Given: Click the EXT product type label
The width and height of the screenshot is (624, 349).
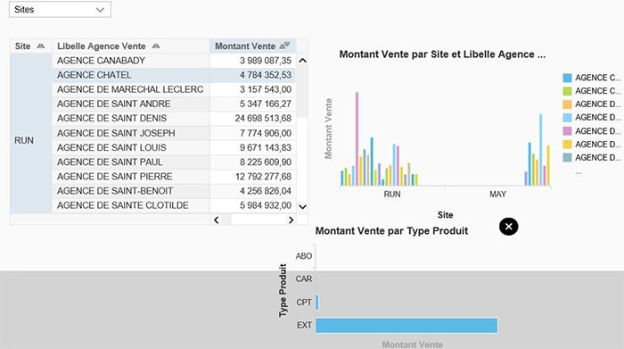Looking at the screenshot, I should point(305,326).
